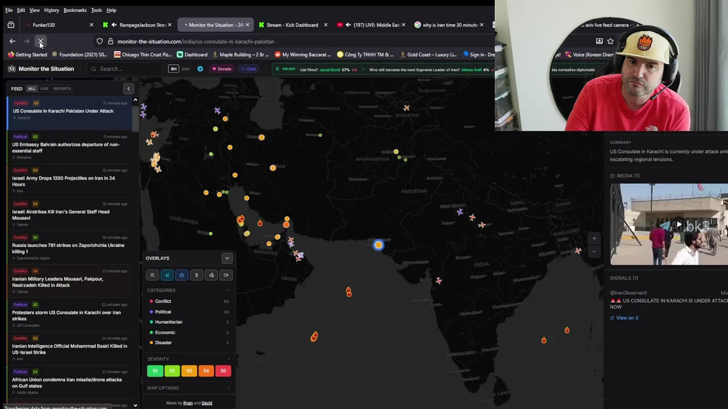This screenshot has width=728, height=409.
Task: Filter categories by Conflict
Action: coord(188,301)
